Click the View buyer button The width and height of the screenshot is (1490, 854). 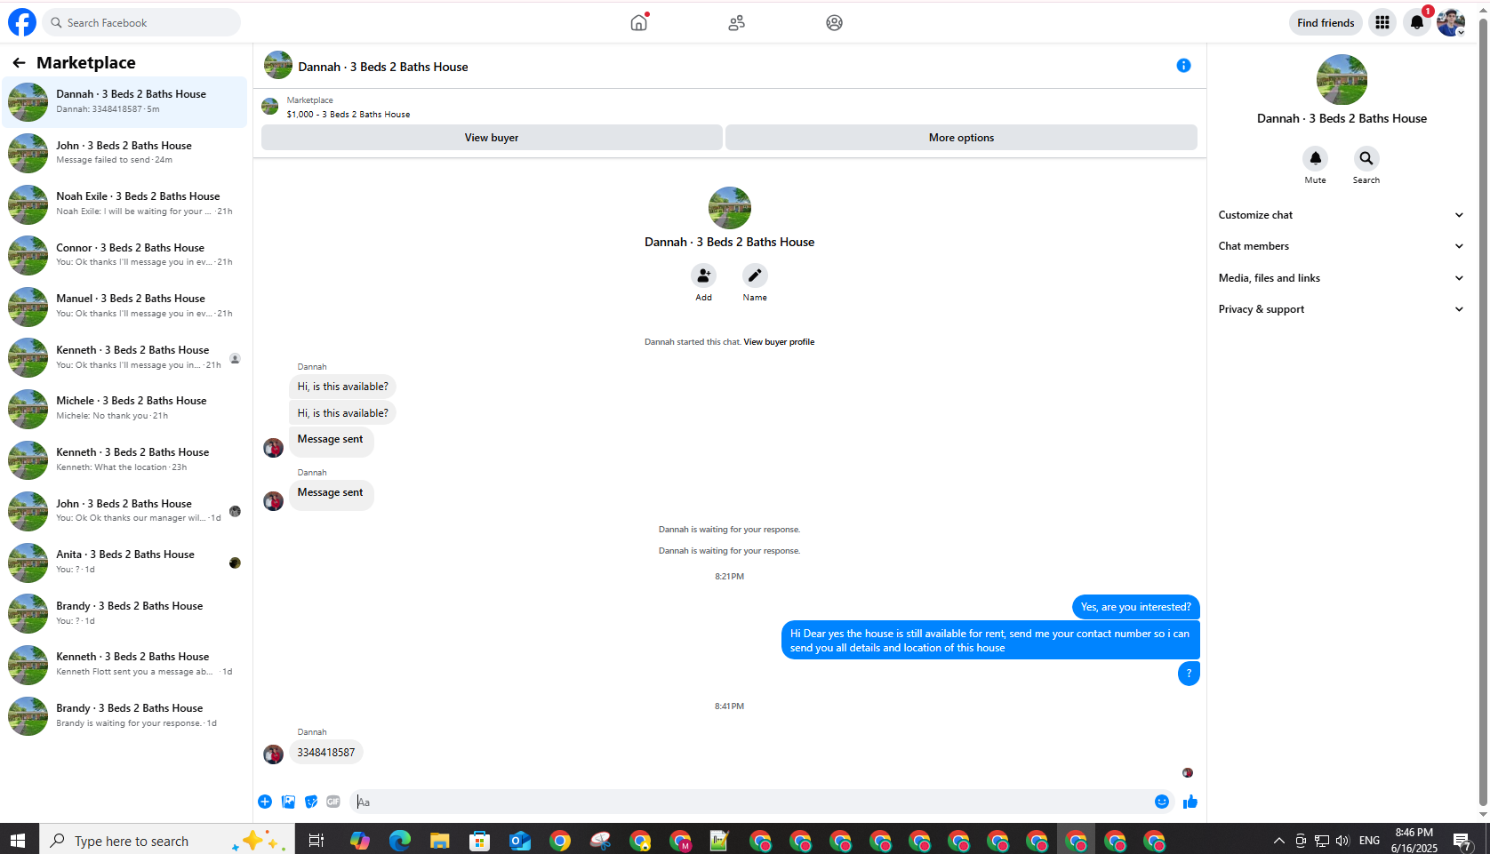tap(492, 138)
